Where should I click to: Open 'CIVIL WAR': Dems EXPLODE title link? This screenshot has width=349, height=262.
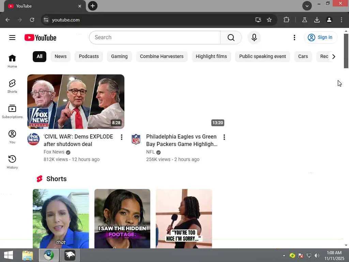[x=78, y=140]
